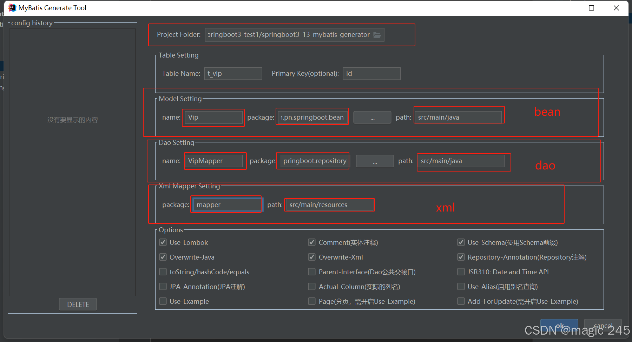Toggle the Use-Schema checkbox
The width and height of the screenshot is (632, 342).
pyautogui.click(x=461, y=242)
